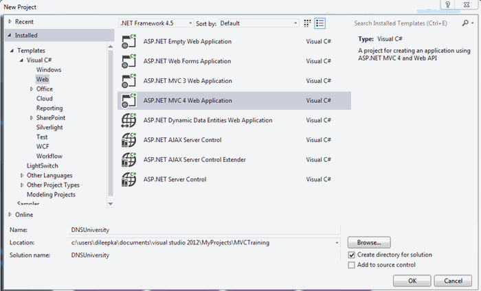Click the AJAX Server Control Extender icon
The height and width of the screenshot is (291, 481).
129,160
